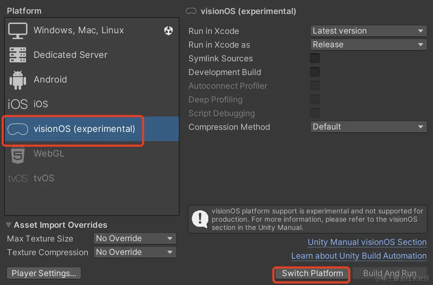Image resolution: width=433 pixels, height=285 pixels.
Task: Click the Switch Platform button
Action: pos(312,273)
